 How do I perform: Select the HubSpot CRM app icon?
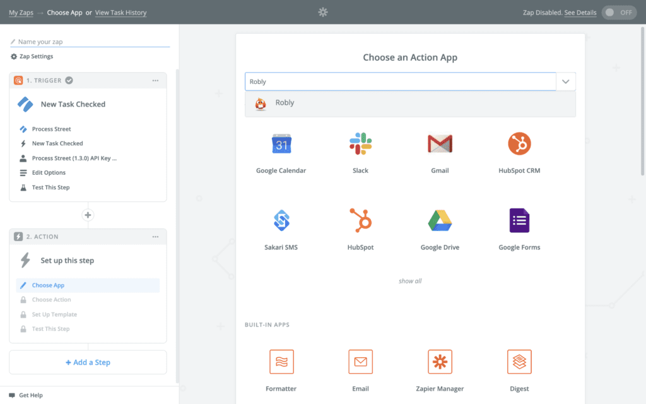coord(519,144)
